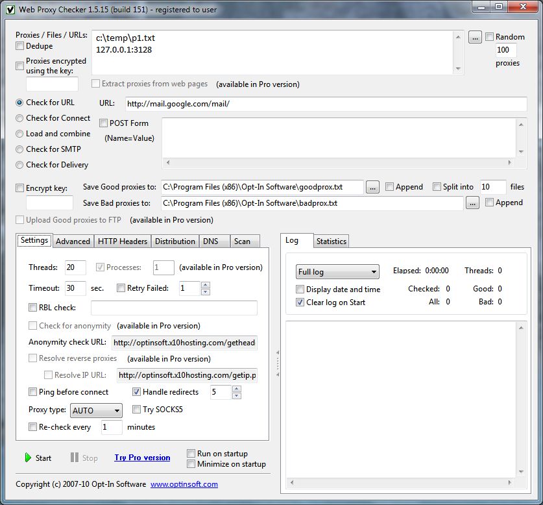Click the Try Pro version link
This screenshot has height=505, width=543.
coord(142,458)
